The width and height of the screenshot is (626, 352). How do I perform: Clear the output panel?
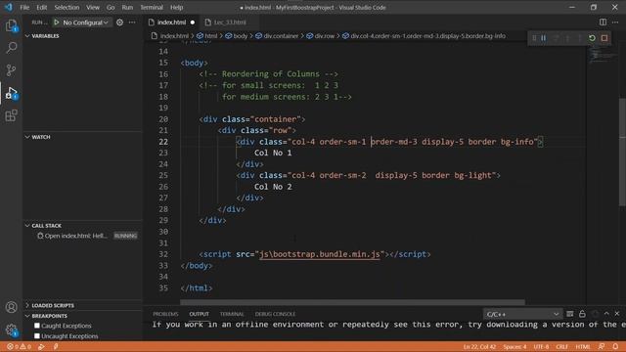569,314
